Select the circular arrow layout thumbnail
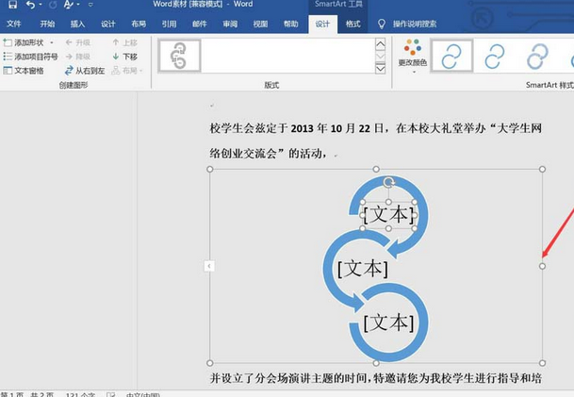Screen dimensions: 574x397 click(x=179, y=57)
